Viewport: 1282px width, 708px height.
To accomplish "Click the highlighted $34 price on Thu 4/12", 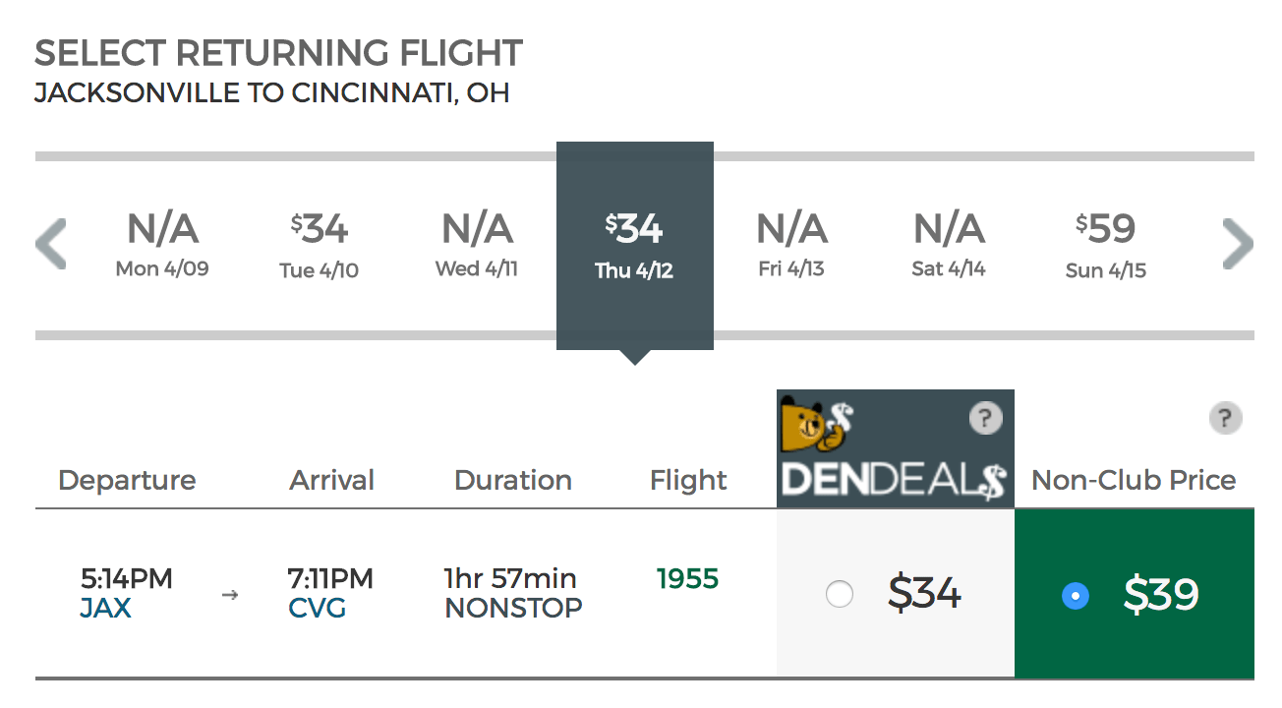I will tap(634, 228).
